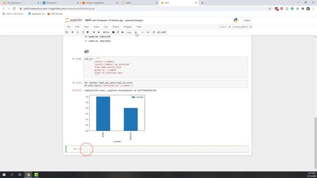Open the green app icon in the taskbar
Image resolution: width=317 pixels, height=178 pixels.
pyautogui.click(x=36, y=175)
